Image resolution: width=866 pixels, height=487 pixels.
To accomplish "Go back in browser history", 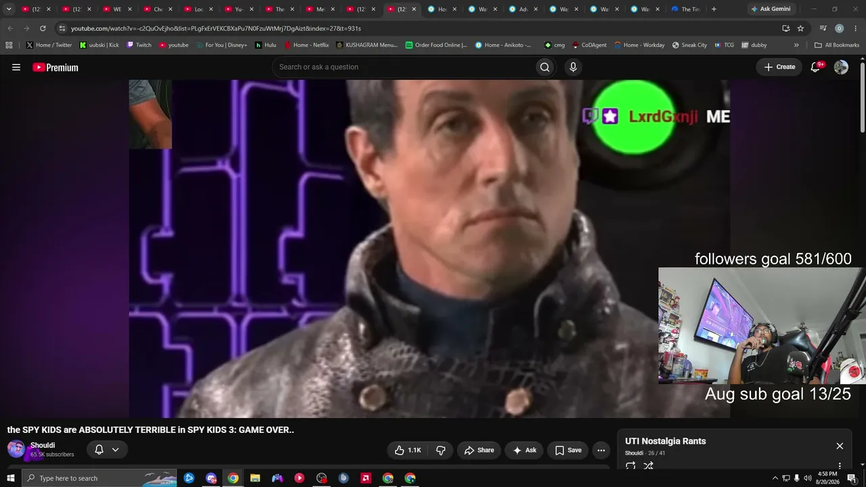I will point(10,28).
